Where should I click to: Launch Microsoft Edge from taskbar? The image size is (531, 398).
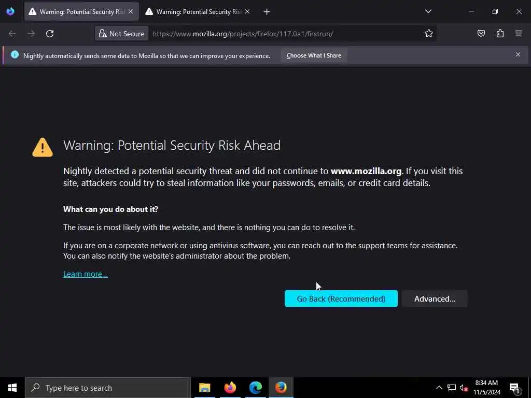pyautogui.click(x=255, y=388)
